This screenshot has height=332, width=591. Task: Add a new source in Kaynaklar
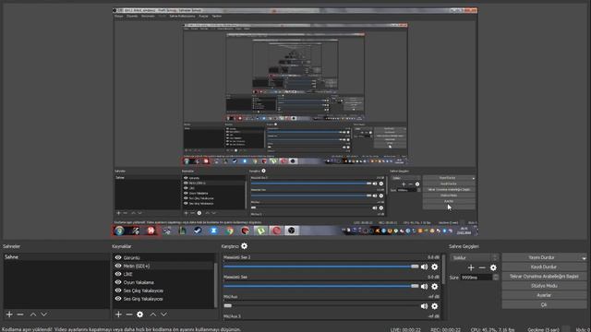(118, 314)
